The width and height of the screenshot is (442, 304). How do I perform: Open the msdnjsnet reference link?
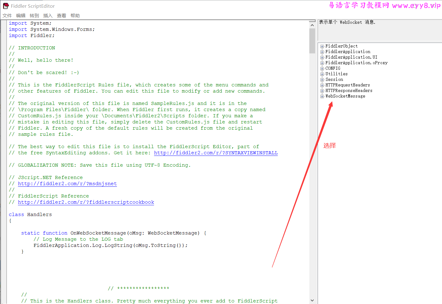click(67, 184)
